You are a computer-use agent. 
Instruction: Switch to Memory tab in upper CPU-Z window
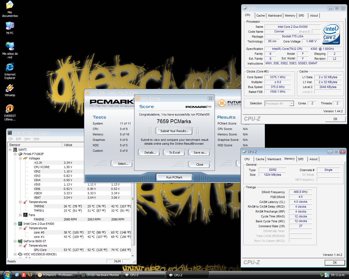tap(290, 16)
